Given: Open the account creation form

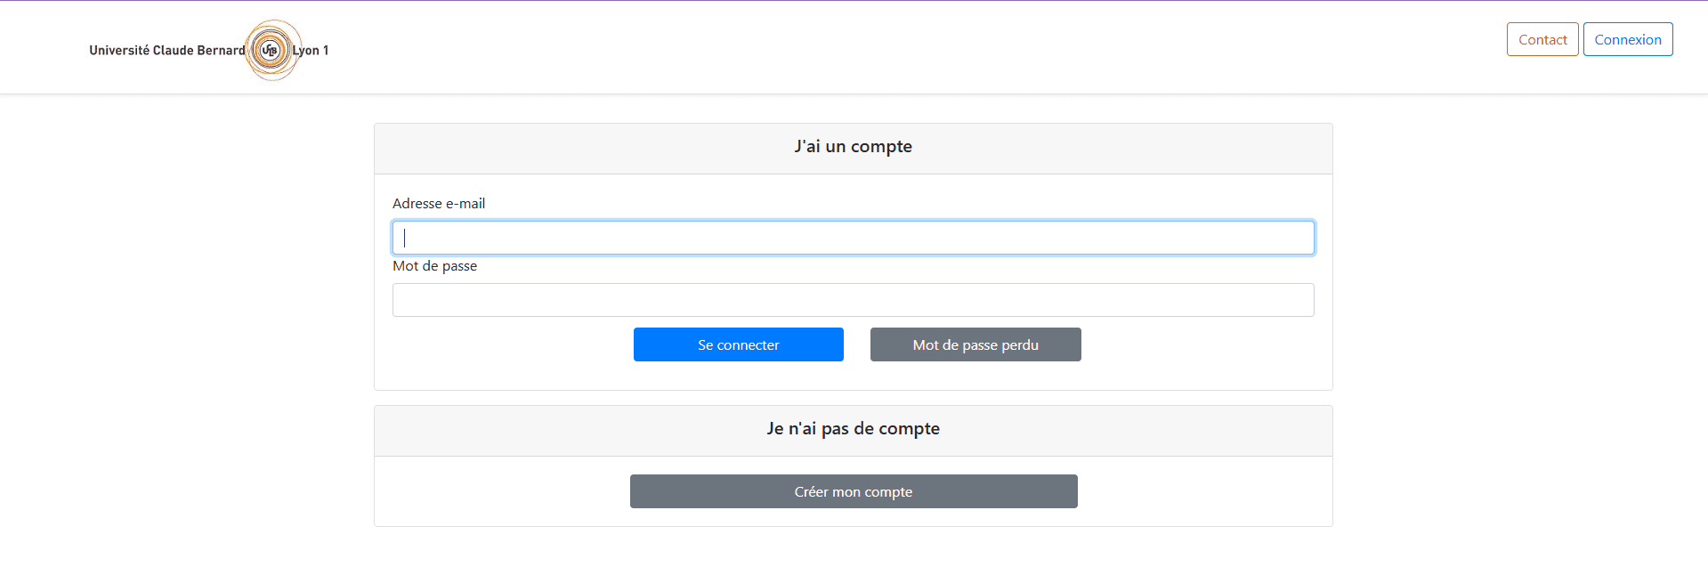Looking at the screenshot, I should [853, 490].
